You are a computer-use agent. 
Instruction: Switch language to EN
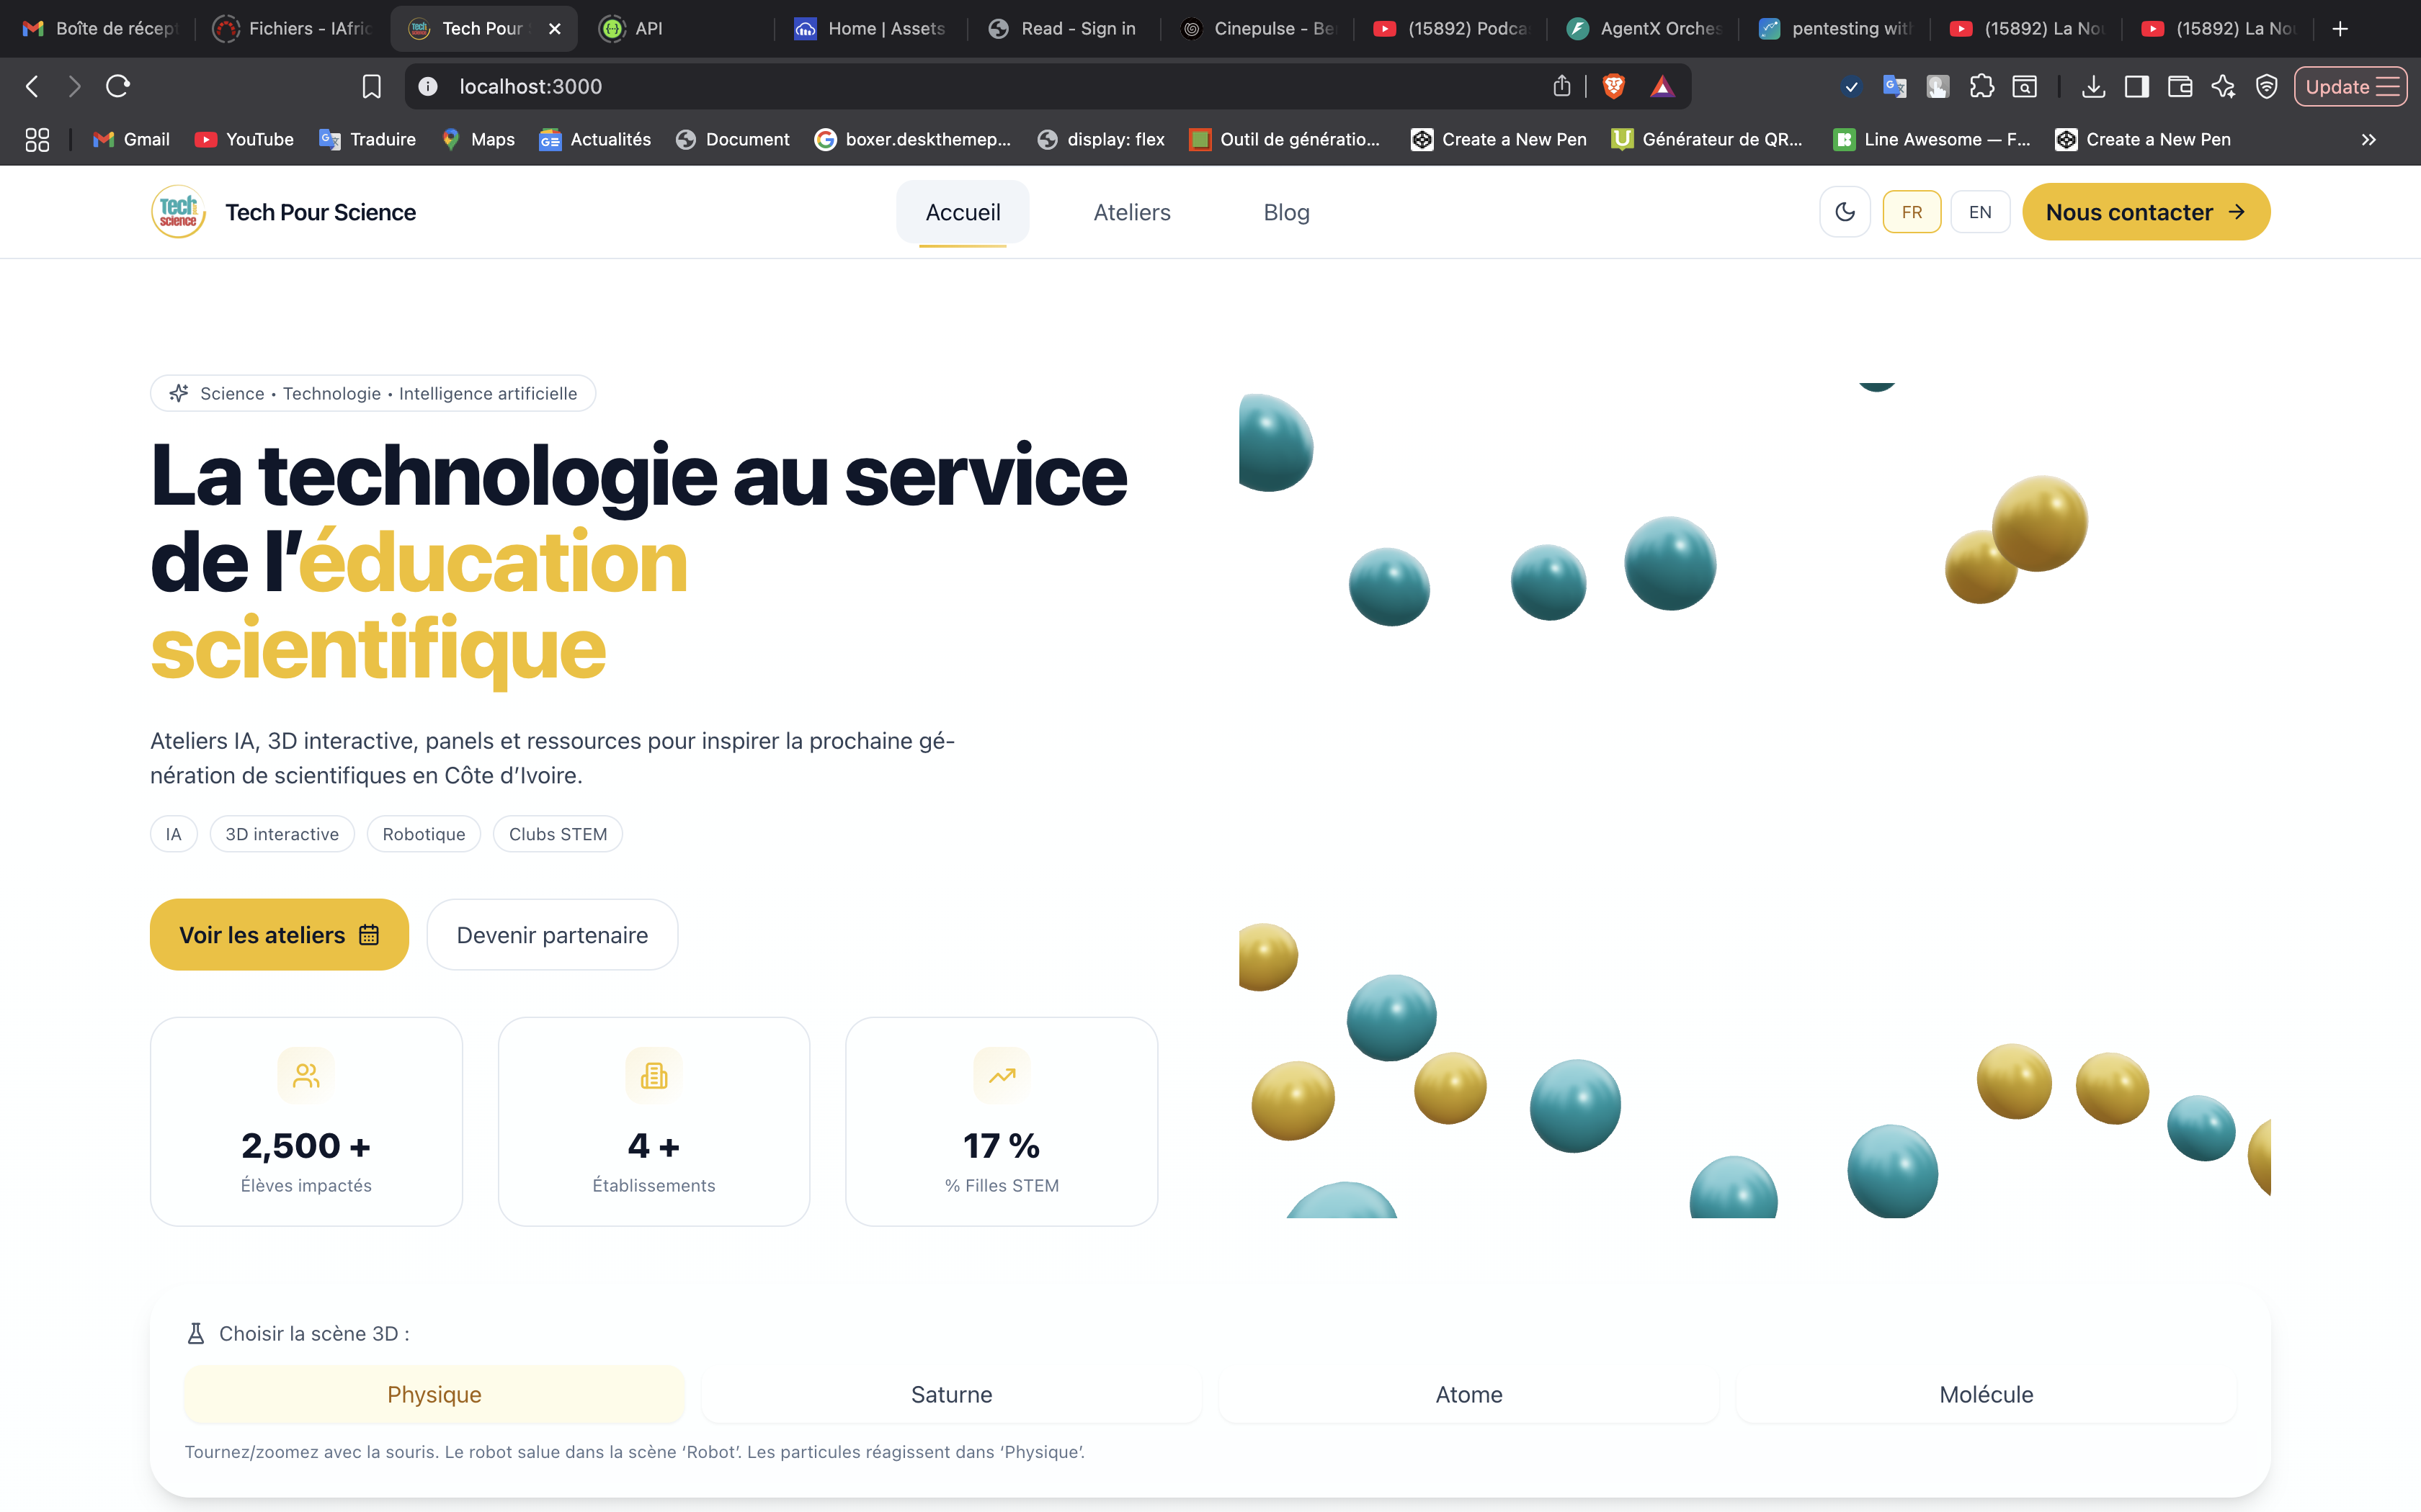1980,212
